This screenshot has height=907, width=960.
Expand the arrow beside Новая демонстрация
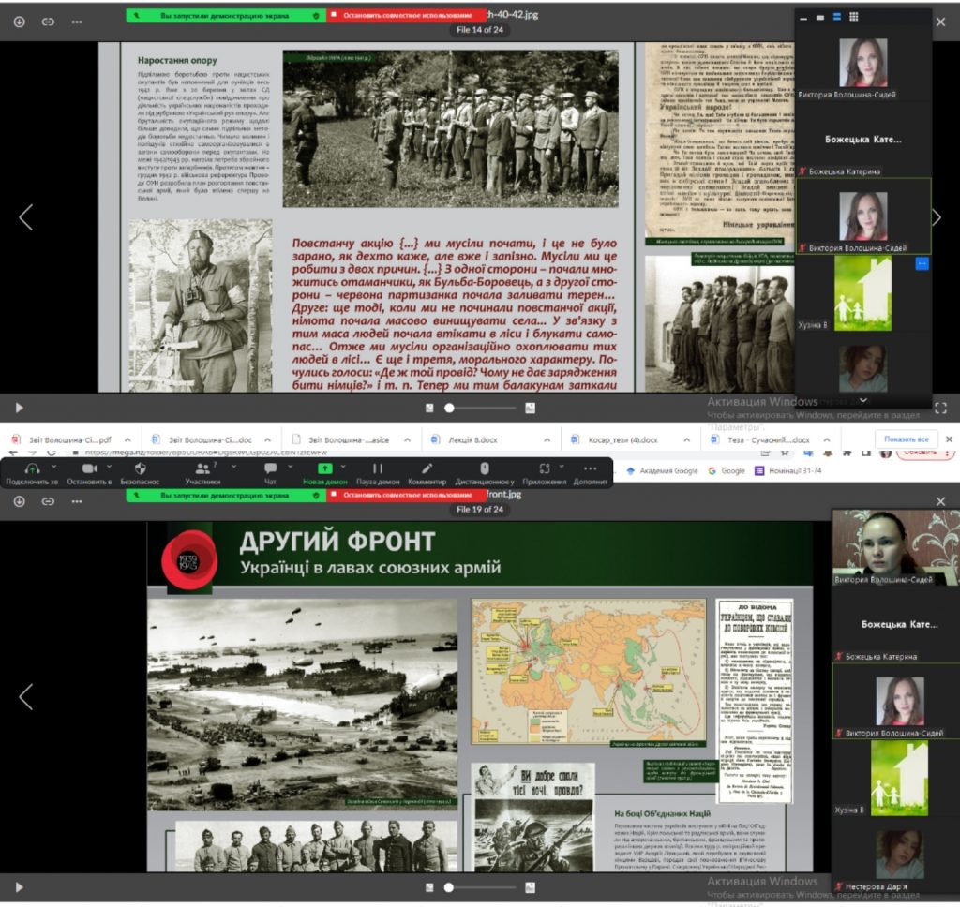(x=344, y=466)
